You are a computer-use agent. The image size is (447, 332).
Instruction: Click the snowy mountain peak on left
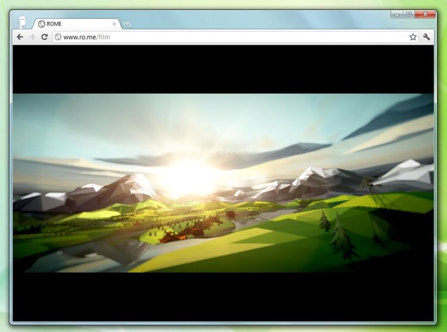point(136,181)
